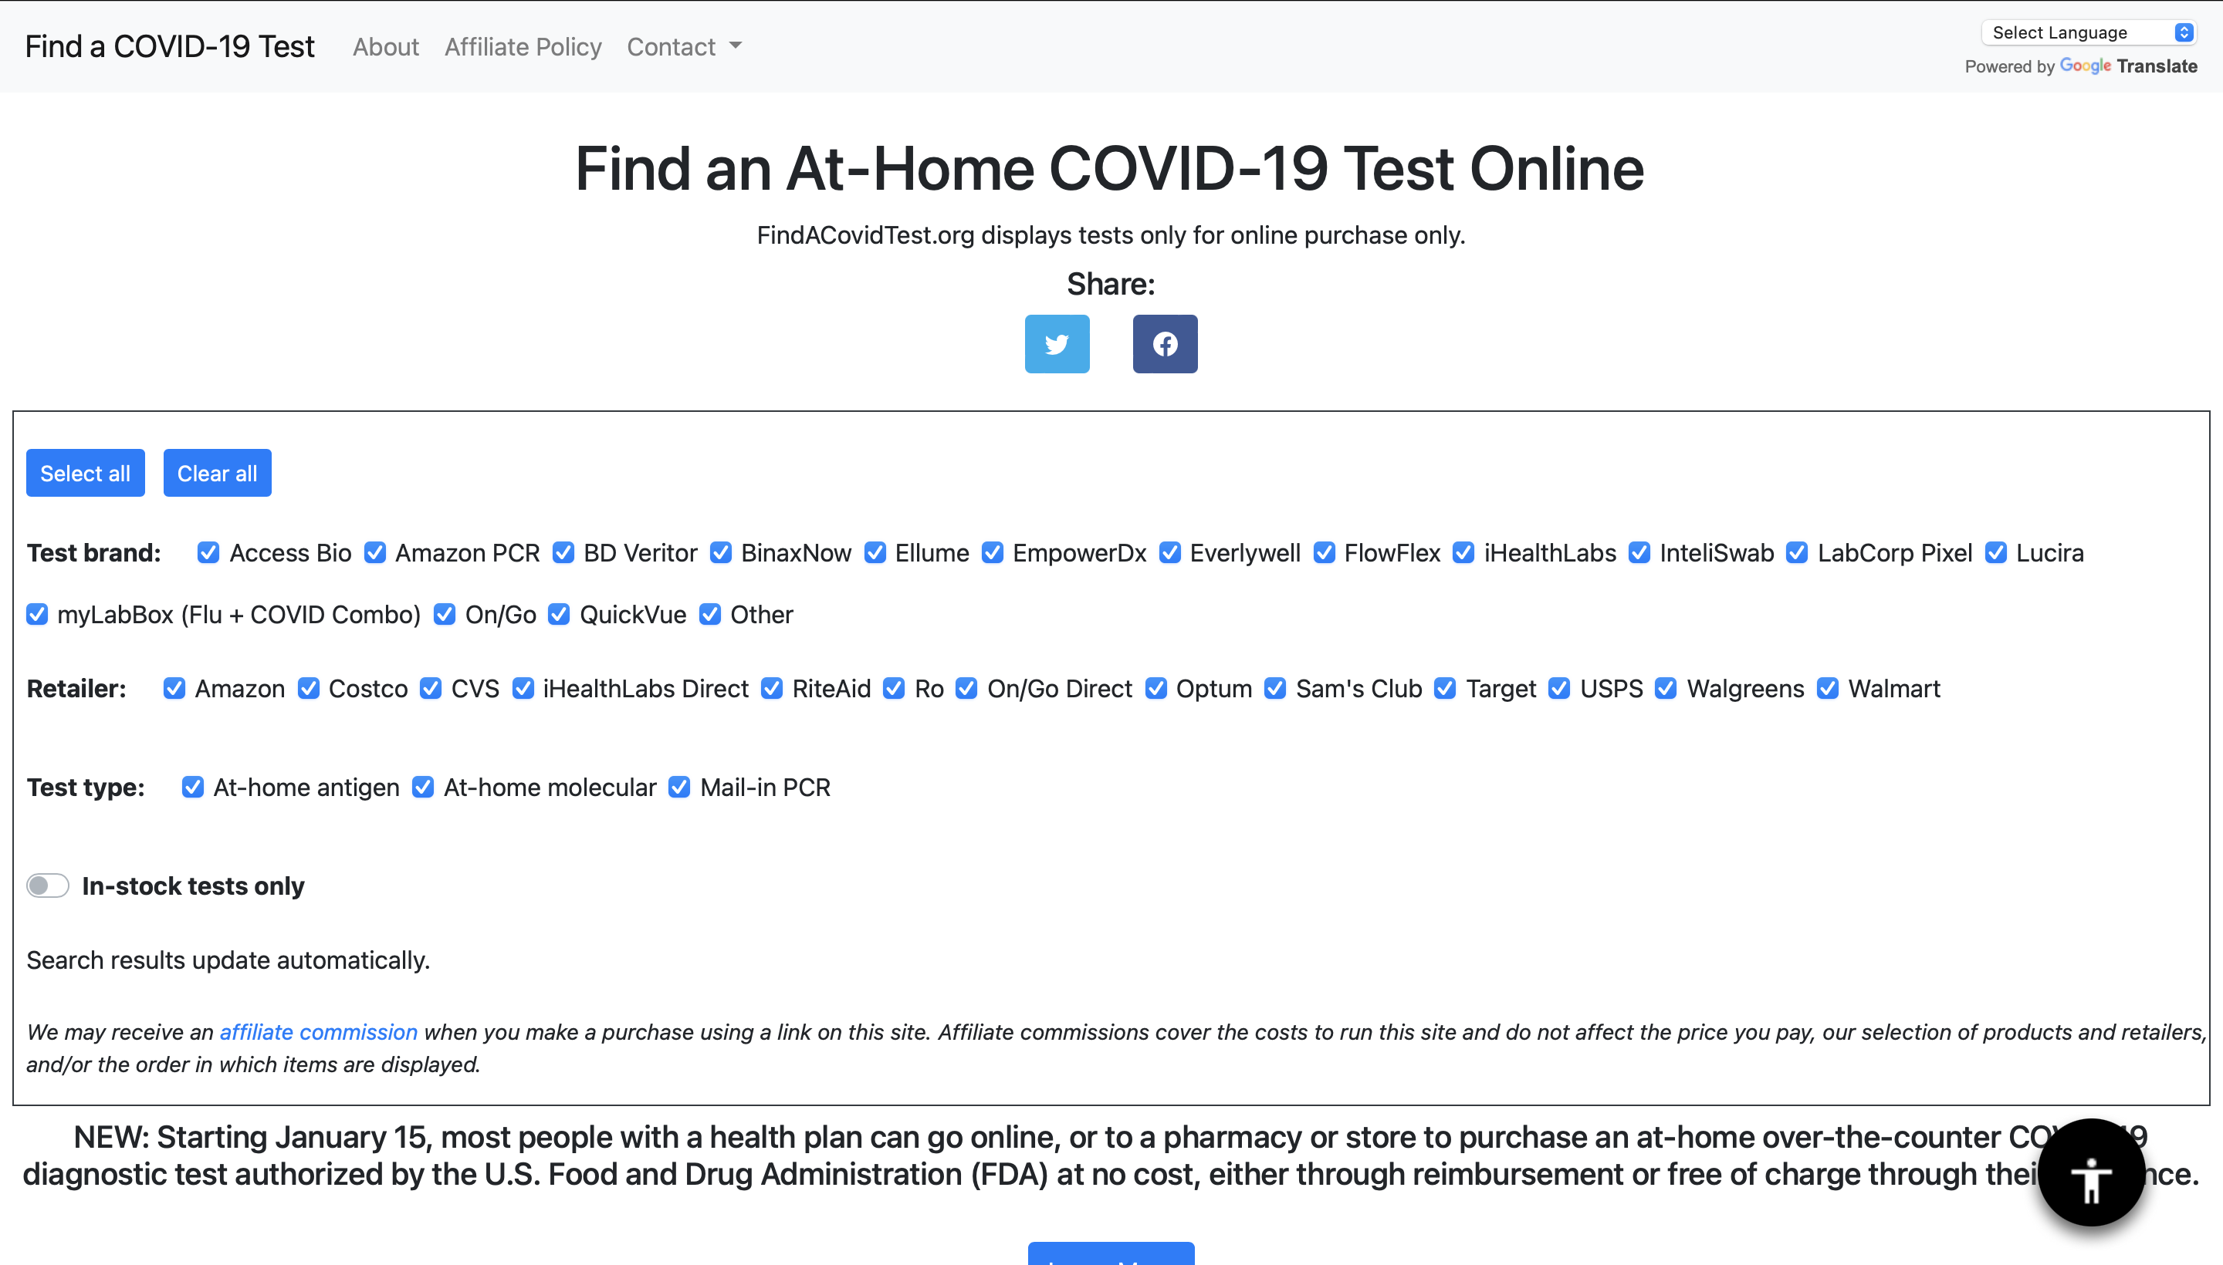Uncheck the BinaxNow test brand
This screenshot has height=1265, width=2223.
[x=719, y=552]
